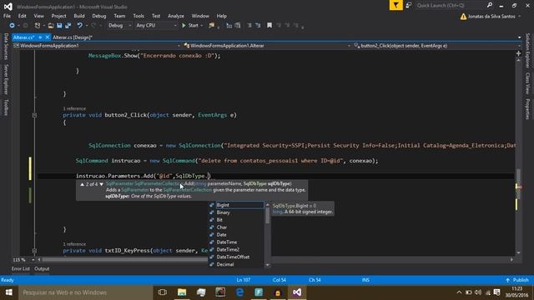Click the green Start debugging button
Screen dimensions: 534x300
coord(190,26)
